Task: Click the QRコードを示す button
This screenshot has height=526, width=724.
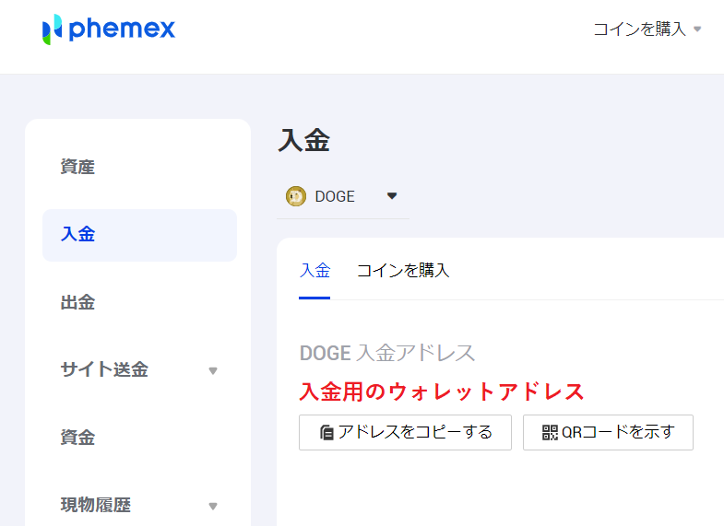Action: pyautogui.click(x=608, y=432)
